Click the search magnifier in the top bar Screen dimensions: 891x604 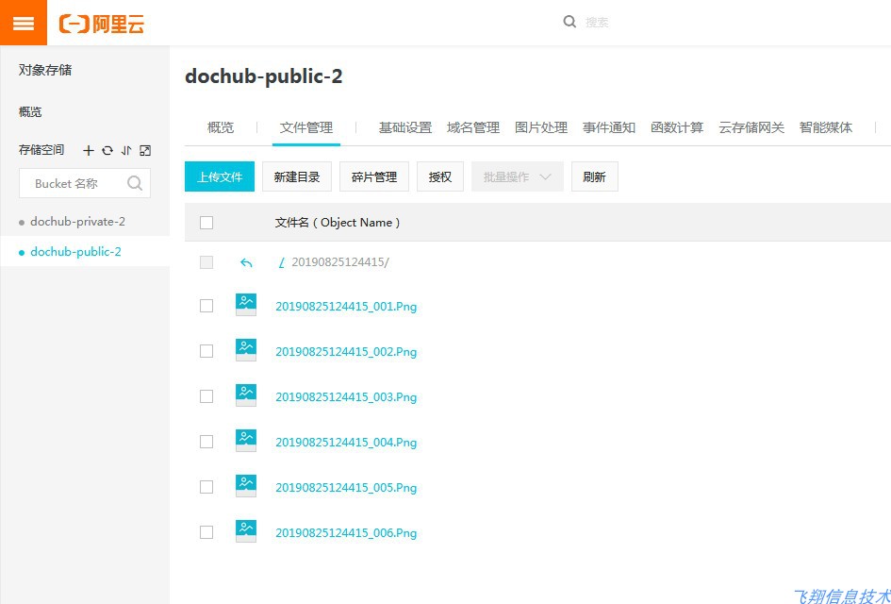[x=568, y=22]
